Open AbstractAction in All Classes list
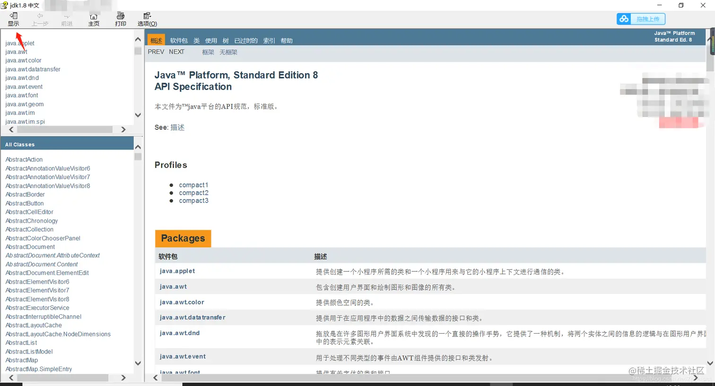The height and width of the screenshot is (386, 715). (24, 159)
